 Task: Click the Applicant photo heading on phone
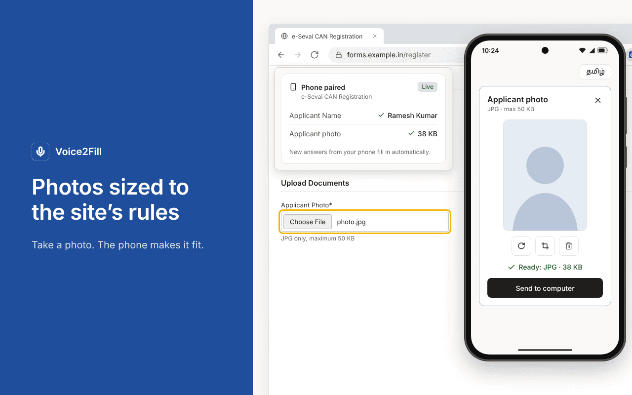click(x=517, y=99)
